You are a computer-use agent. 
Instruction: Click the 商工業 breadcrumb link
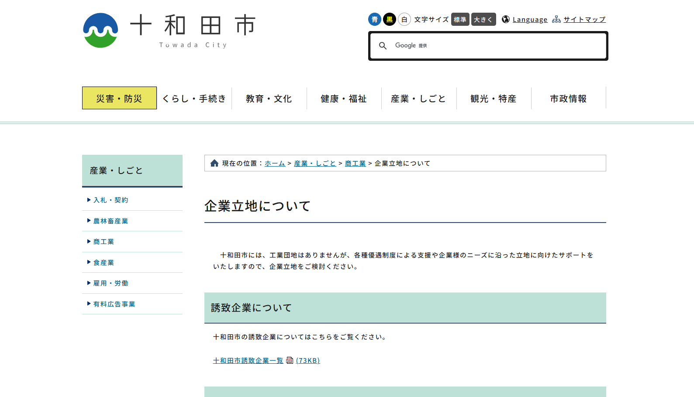[x=356, y=163]
